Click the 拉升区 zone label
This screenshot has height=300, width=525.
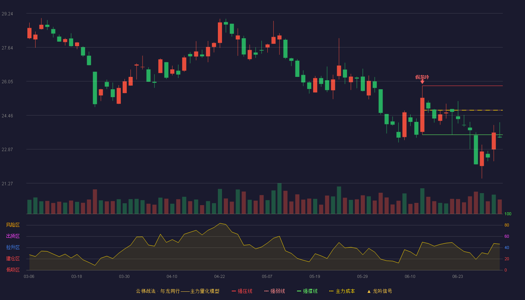pos(13,247)
